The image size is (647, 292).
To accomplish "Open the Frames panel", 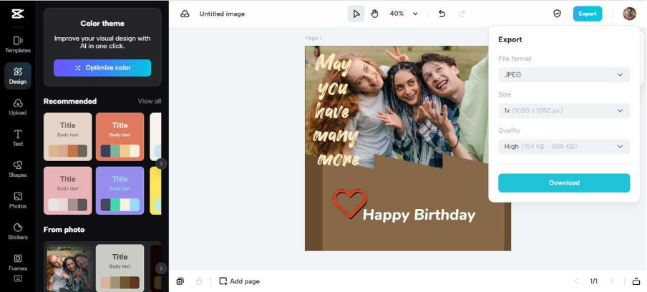I will (x=18, y=263).
